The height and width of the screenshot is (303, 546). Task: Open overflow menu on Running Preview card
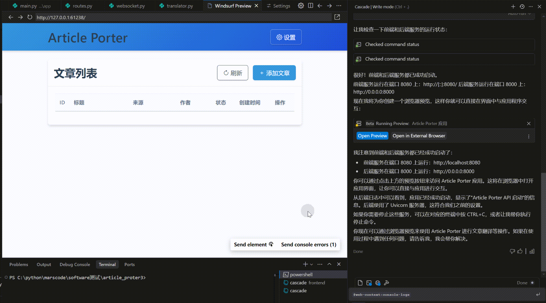tap(529, 137)
